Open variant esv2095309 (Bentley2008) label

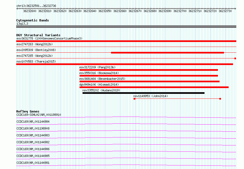coord(36,50)
